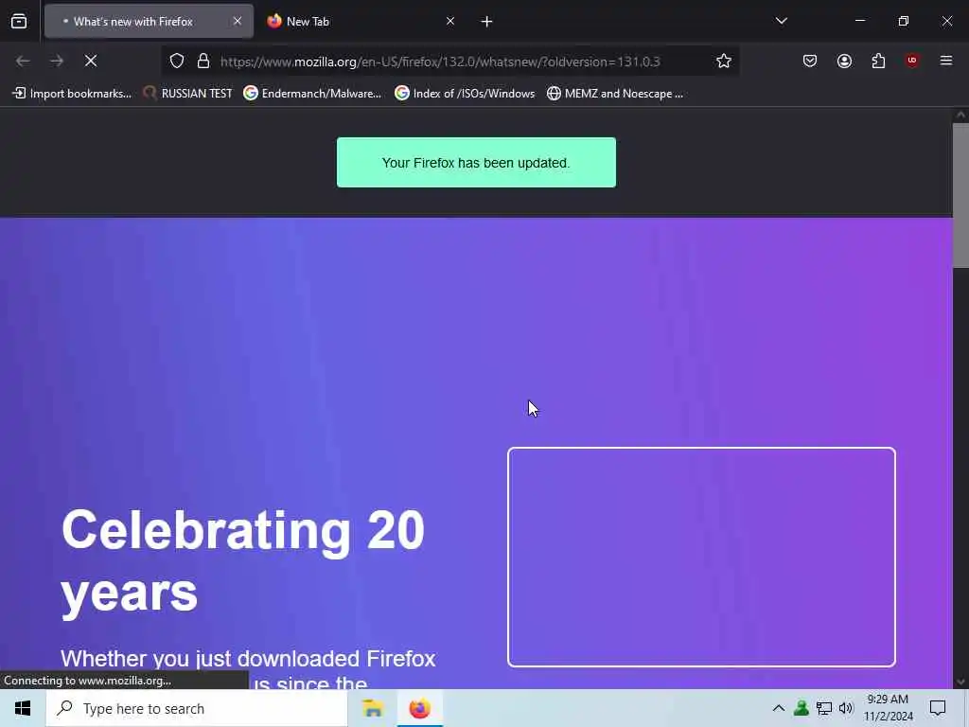Open Endermanch/Malware bookmark
Image resolution: width=969 pixels, height=727 pixels.
[312, 94]
